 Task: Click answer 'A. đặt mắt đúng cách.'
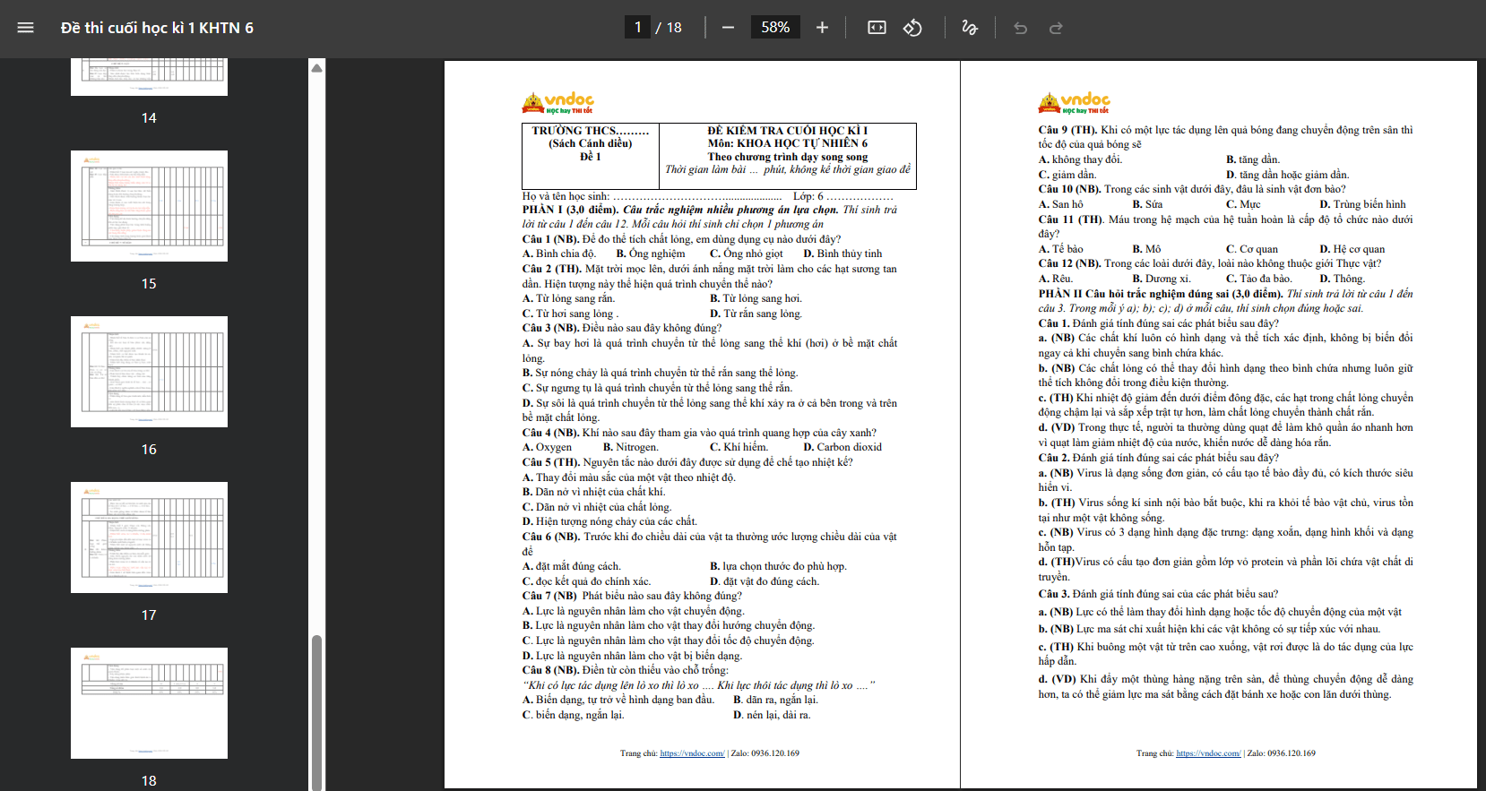tap(572, 566)
